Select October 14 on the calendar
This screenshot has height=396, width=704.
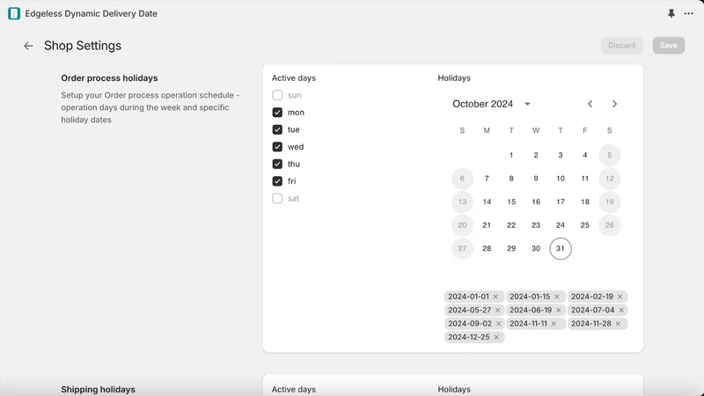point(487,202)
